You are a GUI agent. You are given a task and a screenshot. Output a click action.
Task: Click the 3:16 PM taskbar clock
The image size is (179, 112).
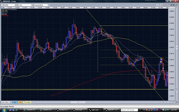coord(174,110)
